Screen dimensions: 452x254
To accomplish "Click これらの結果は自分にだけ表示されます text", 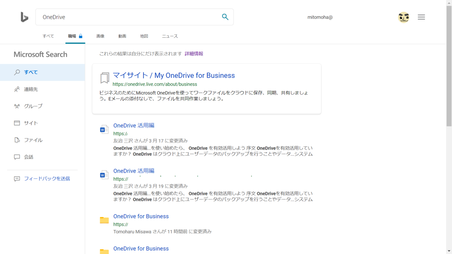I will point(140,54).
